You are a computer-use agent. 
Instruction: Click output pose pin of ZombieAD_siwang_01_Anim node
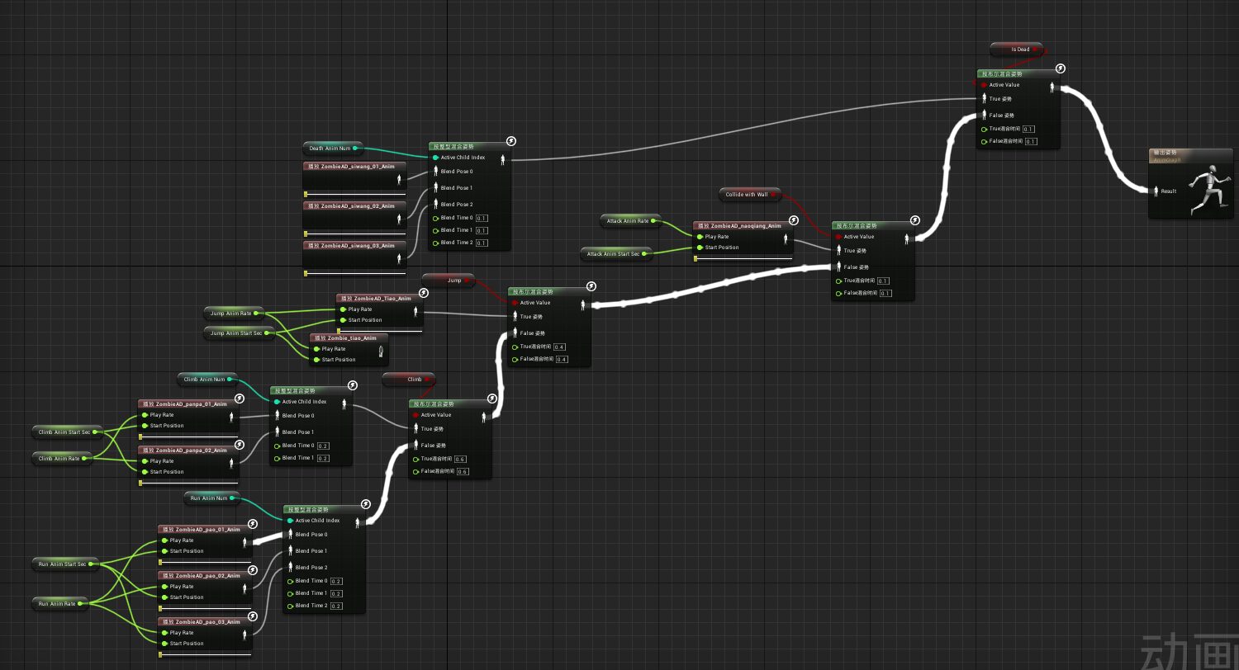[x=400, y=179]
